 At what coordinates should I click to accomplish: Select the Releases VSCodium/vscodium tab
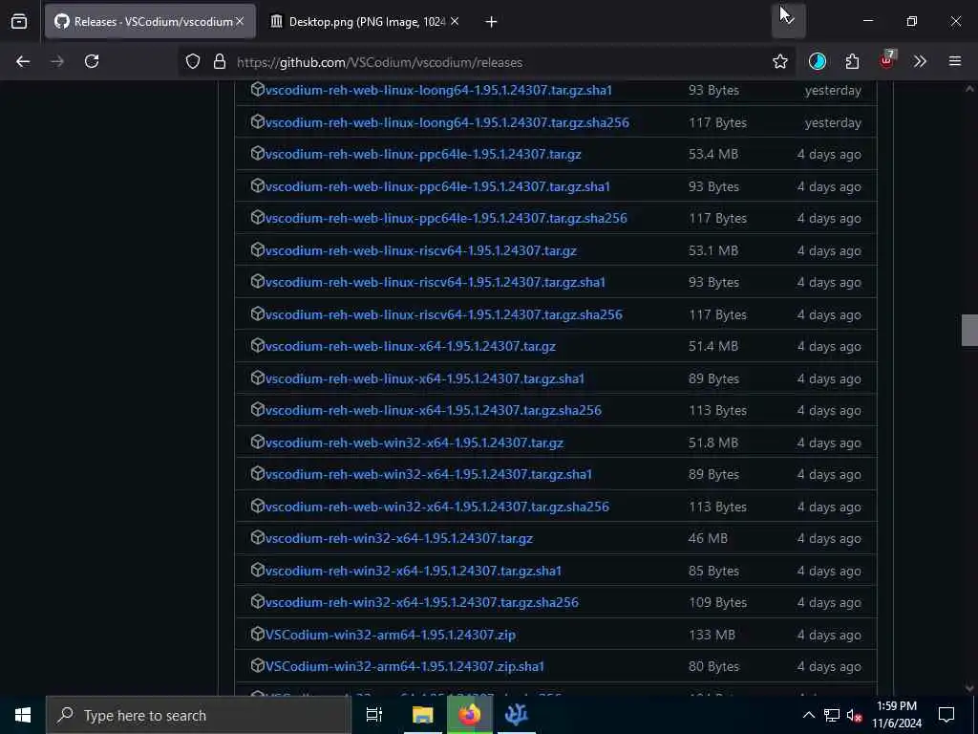[150, 22]
